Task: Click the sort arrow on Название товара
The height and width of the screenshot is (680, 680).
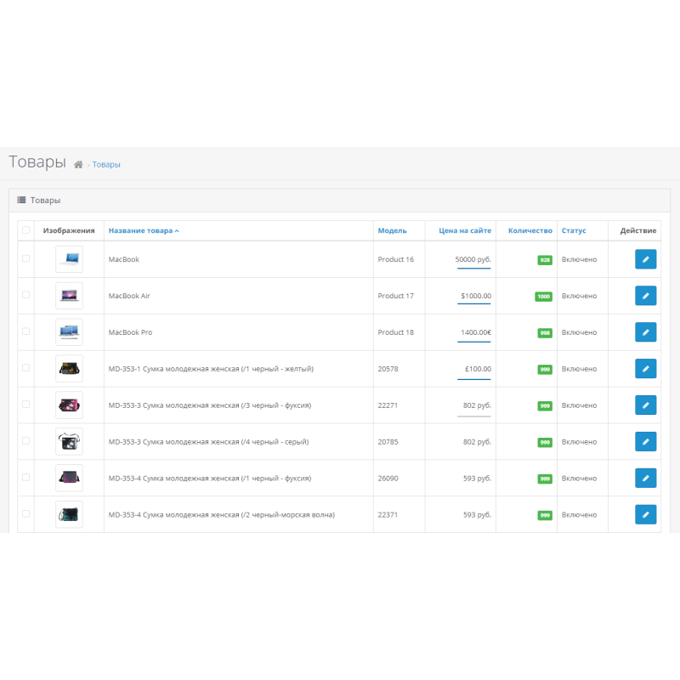Action: coord(178,230)
